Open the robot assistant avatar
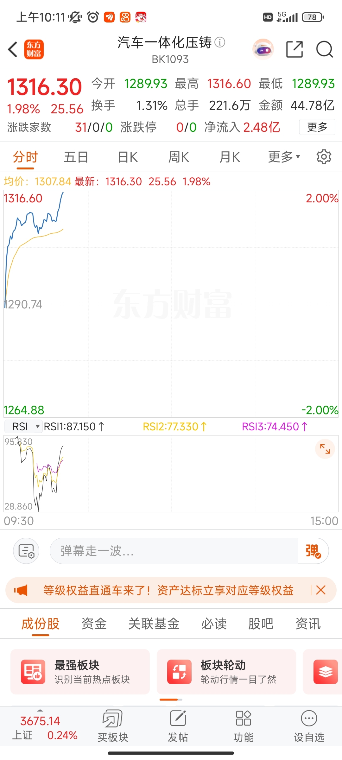This screenshot has width=342, height=760. [x=263, y=49]
